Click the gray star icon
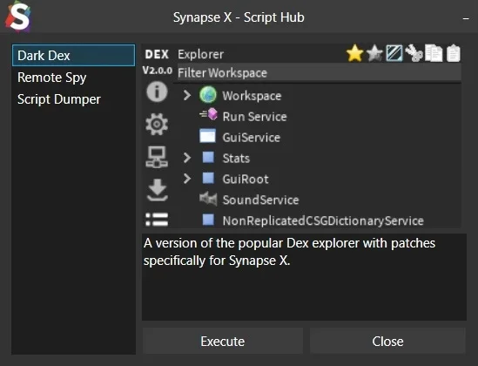This screenshot has width=478, height=366. [374, 53]
